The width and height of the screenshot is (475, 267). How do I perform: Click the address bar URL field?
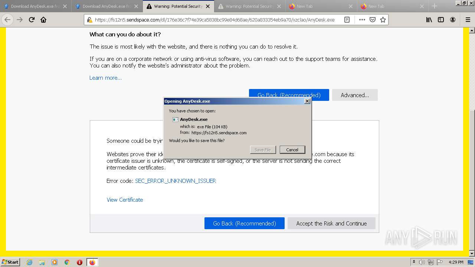(214, 20)
